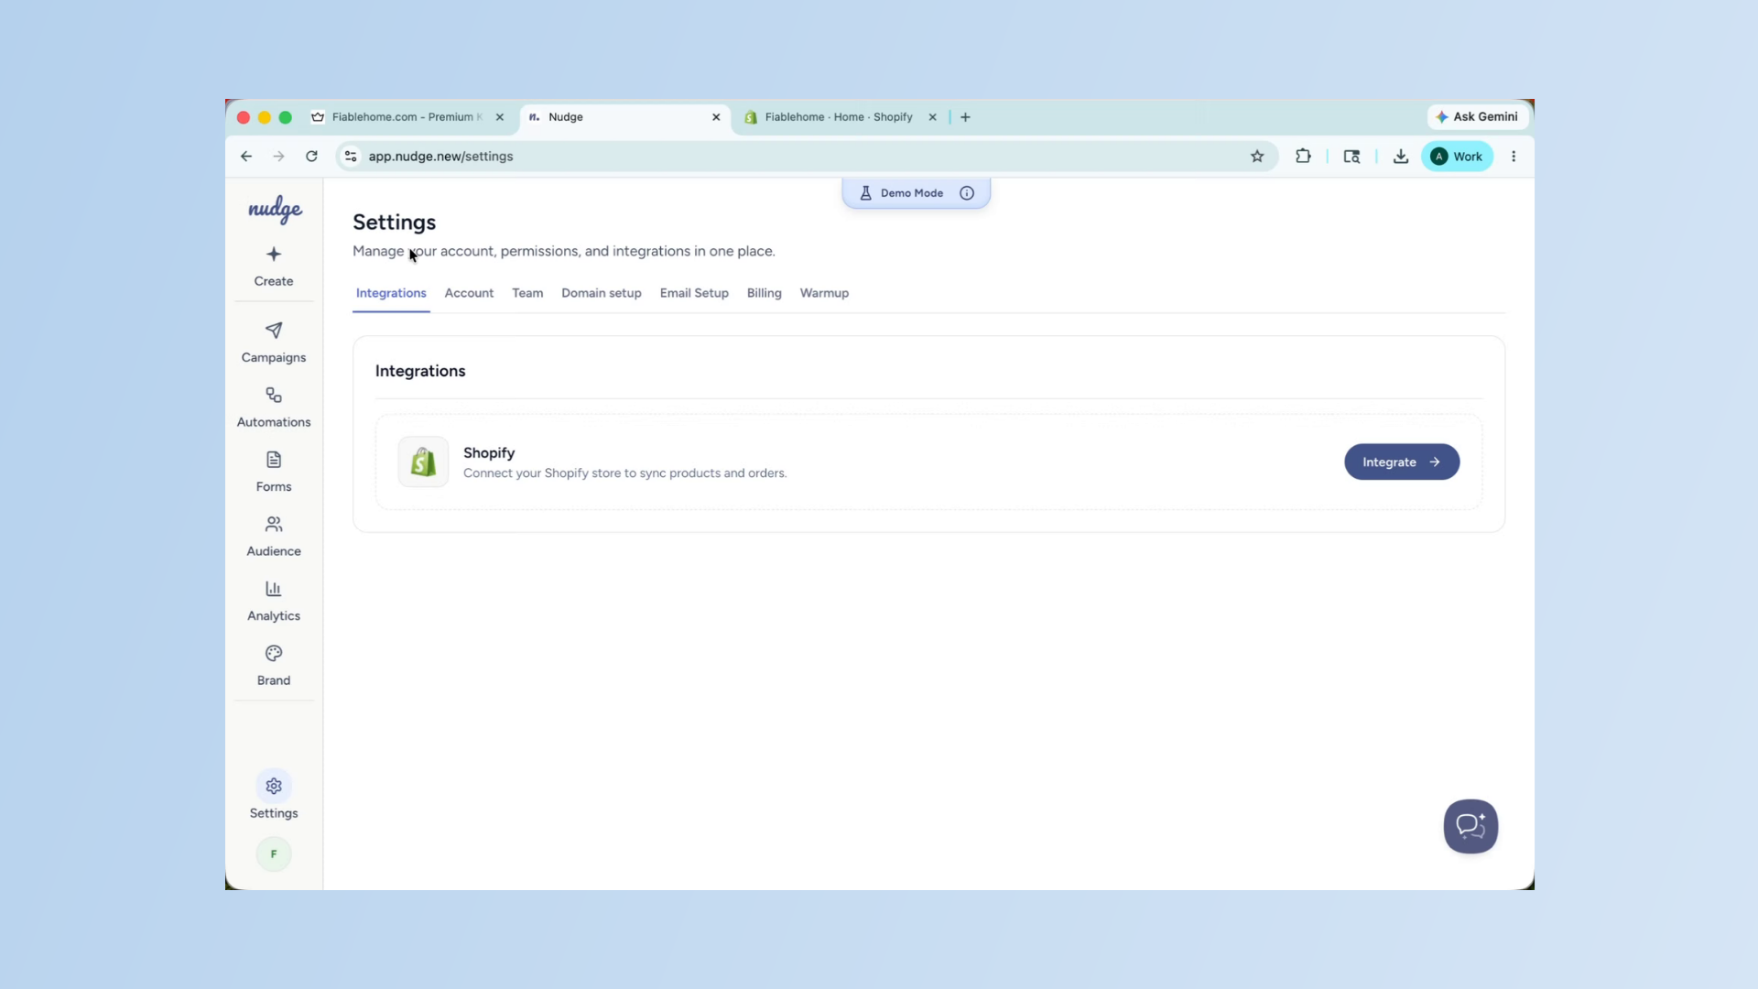Click the Shopify integration title text
This screenshot has height=989, width=1758.
[489, 453]
